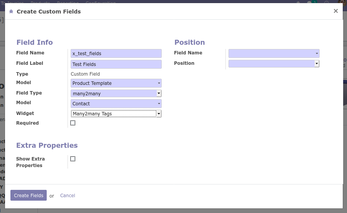Click the bug icon beside dialog title
Screen dimensions: 347x213
point(11,12)
